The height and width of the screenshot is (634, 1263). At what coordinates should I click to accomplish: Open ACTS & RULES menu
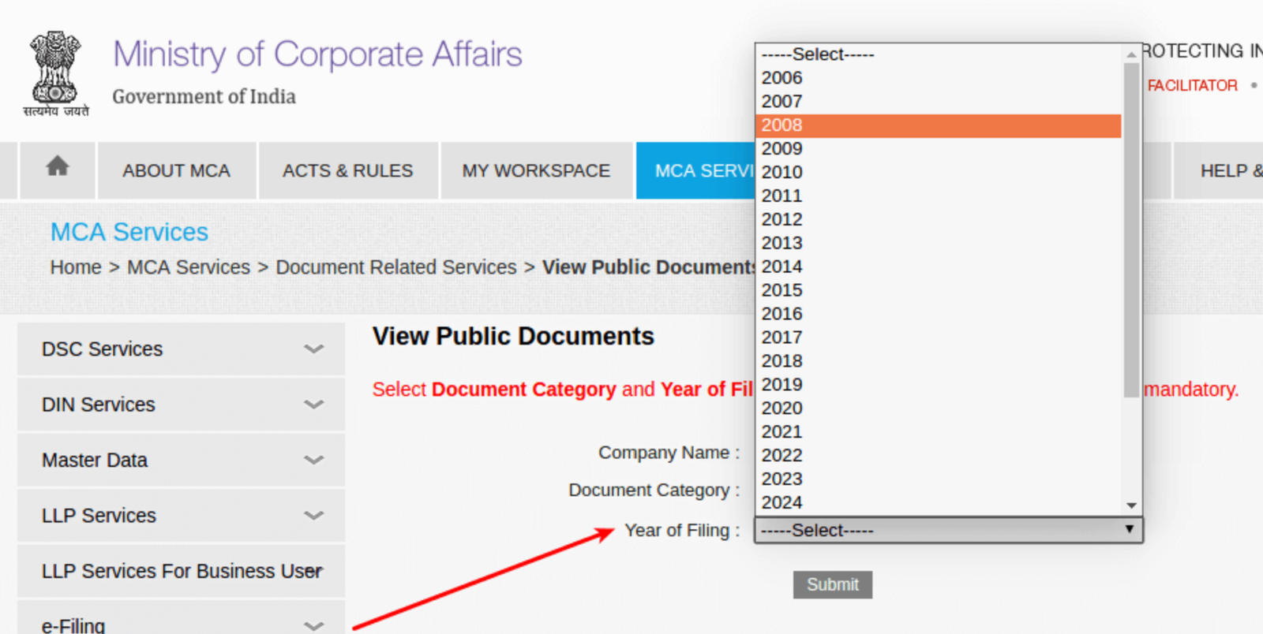coord(348,170)
